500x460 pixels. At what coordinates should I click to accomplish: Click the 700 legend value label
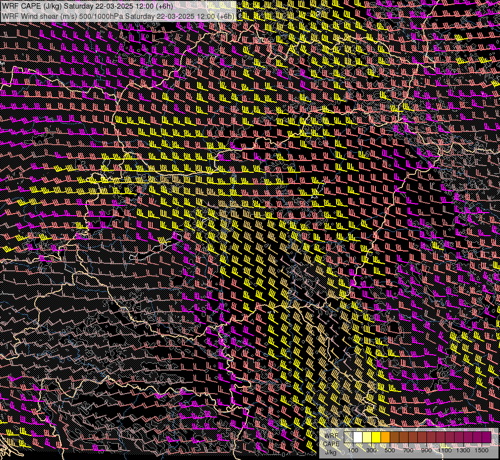point(408,450)
